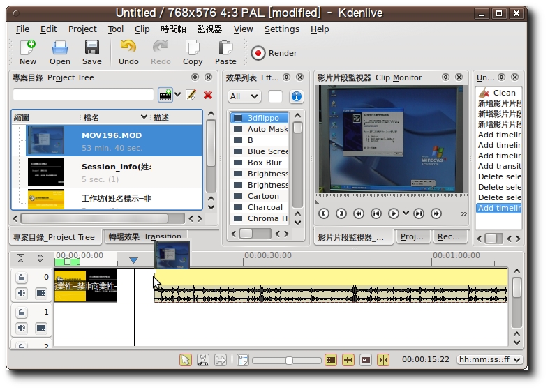550x392 pixels.
Task: Click fast forward in Clip Monitor
Action: 436,213
